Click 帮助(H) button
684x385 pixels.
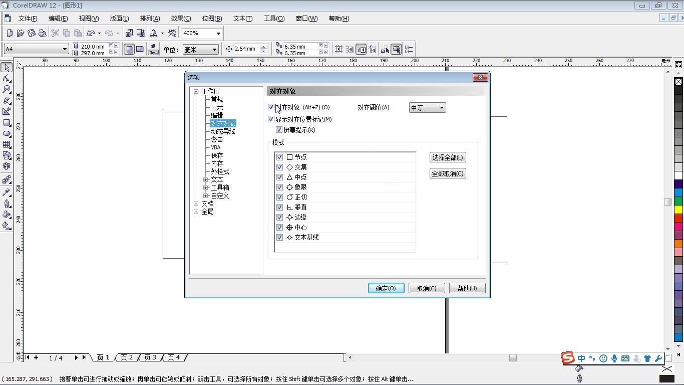(467, 288)
